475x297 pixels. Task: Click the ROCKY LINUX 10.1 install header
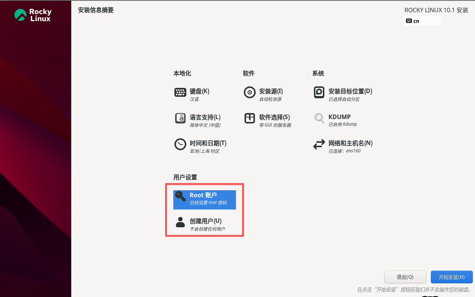(436, 10)
